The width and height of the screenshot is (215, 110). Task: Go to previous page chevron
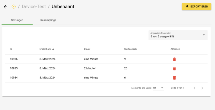194,88
